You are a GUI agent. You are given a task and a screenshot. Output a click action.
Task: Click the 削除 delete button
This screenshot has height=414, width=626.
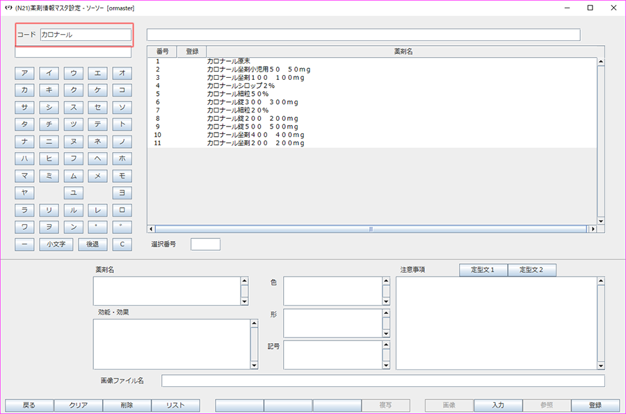pos(127,405)
